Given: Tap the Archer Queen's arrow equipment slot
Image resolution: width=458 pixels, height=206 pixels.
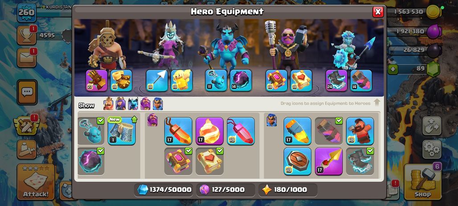Looking at the screenshot, I should pyautogui.click(x=157, y=81).
